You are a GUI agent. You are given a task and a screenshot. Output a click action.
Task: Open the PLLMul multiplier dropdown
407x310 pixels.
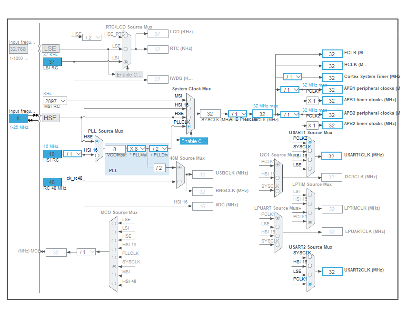[x=136, y=148]
